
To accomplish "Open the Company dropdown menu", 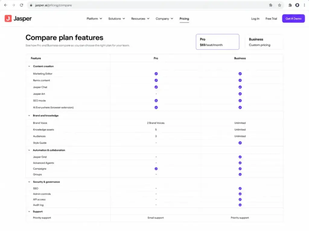I will (x=164, y=19).
